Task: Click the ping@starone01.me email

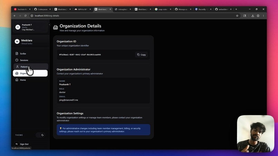Action: pyautogui.click(x=68, y=100)
